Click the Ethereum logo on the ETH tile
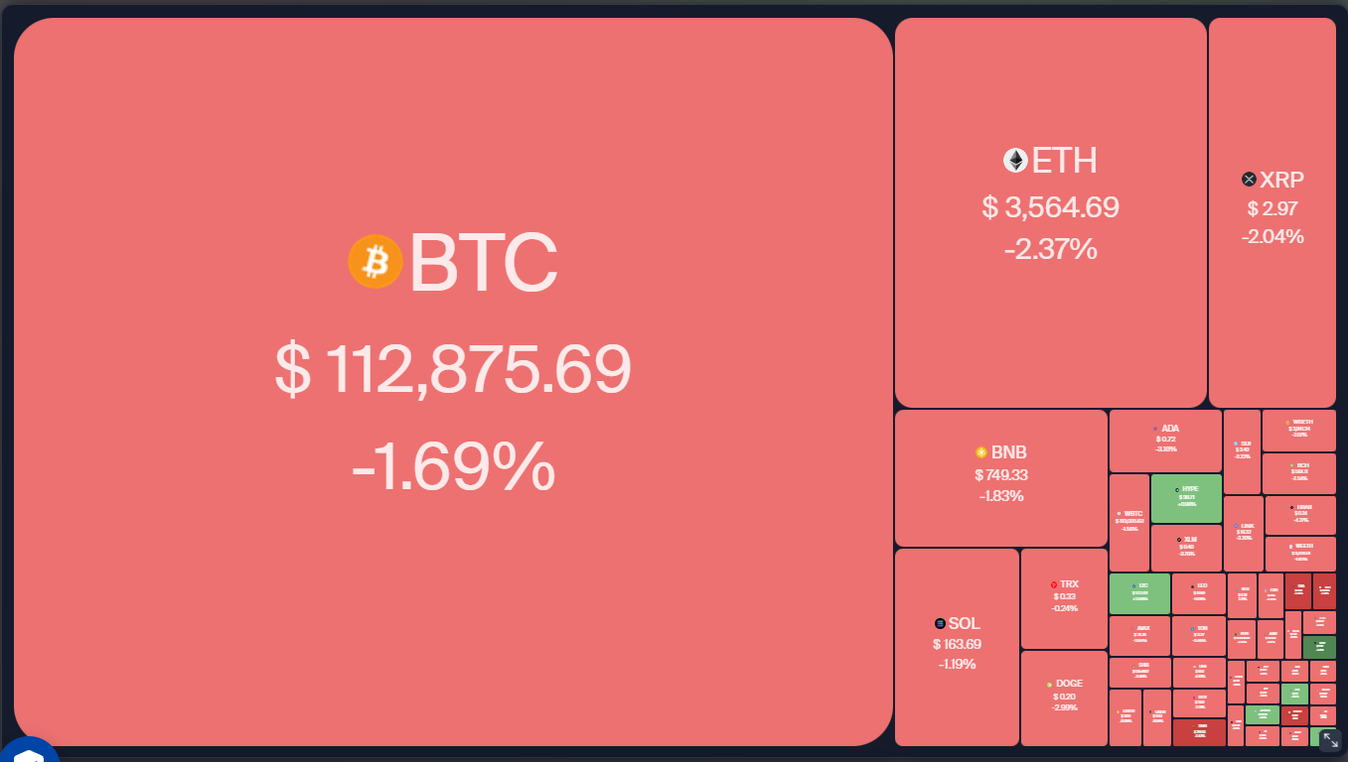The width and height of the screenshot is (1348, 762). 1014,161
